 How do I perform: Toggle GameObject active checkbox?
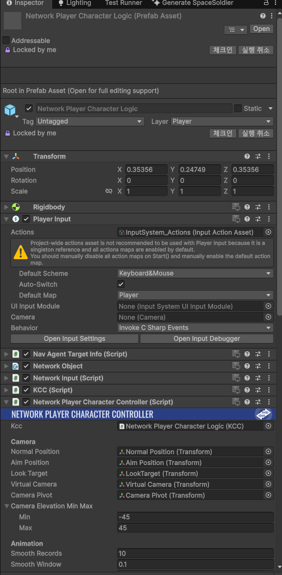29,108
